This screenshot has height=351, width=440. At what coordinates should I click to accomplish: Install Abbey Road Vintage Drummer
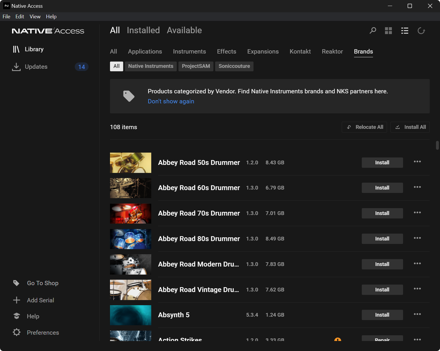pos(382,290)
